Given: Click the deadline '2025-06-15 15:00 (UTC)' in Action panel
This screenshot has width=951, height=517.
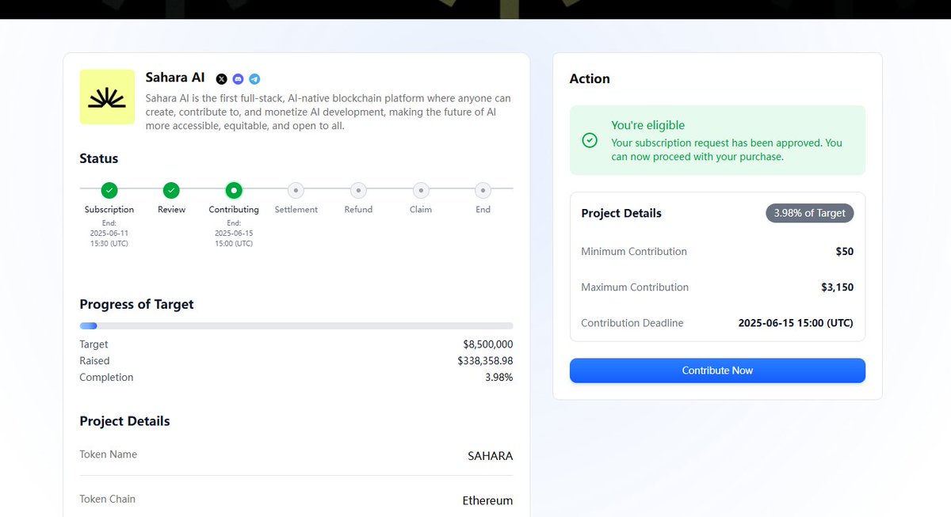Looking at the screenshot, I should 796,323.
